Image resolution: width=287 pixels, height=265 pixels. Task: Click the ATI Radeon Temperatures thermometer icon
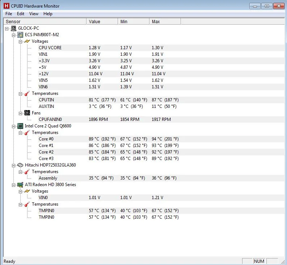pos(27,204)
